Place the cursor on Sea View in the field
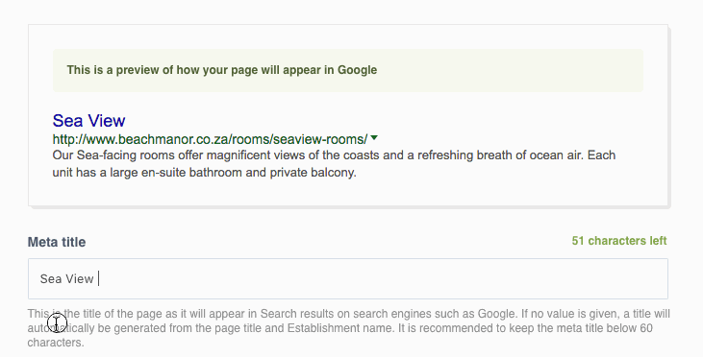The image size is (703, 357). [66, 278]
